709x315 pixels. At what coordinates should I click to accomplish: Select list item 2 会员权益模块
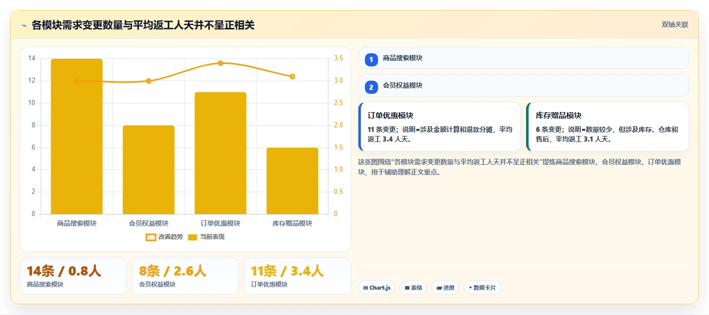(x=524, y=85)
